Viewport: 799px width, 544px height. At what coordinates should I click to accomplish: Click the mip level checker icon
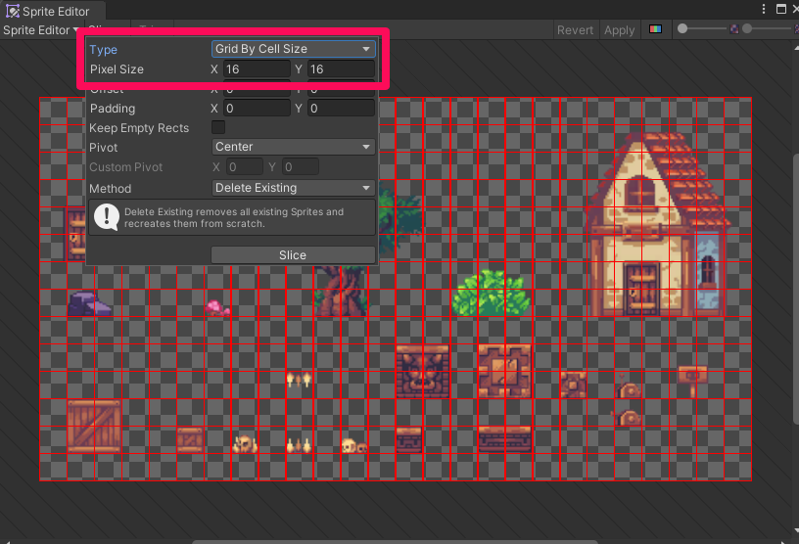point(734,29)
